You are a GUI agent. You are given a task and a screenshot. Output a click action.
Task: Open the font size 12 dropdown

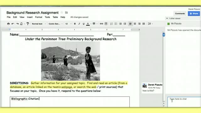[x=68, y=24]
